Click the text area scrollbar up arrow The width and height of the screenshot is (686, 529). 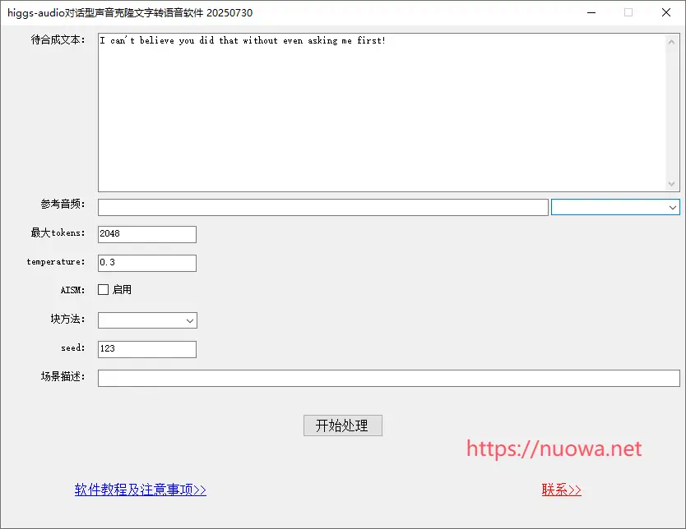pyautogui.click(x=672, y=41)
